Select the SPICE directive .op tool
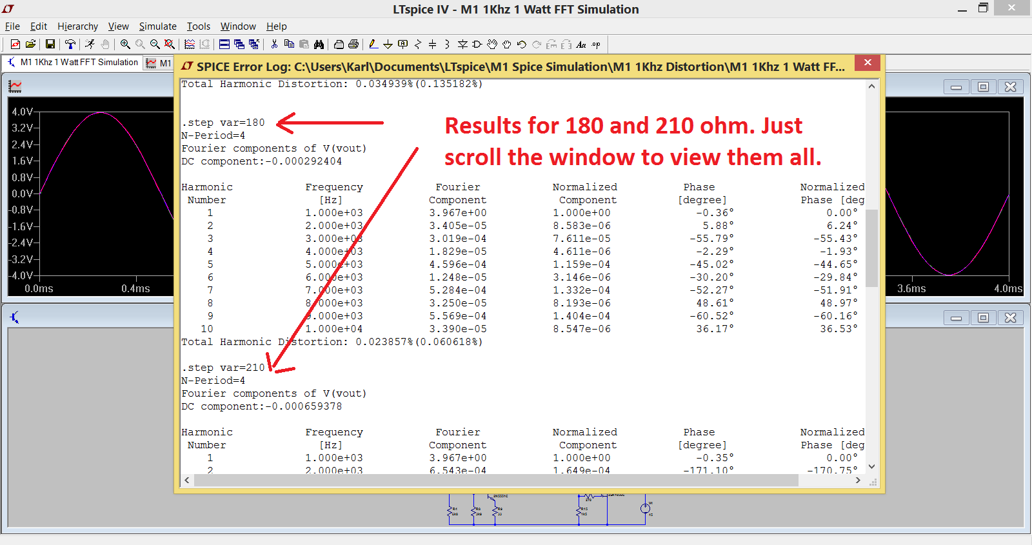Viewport: 1032px width, 545px height. coord(596,45)
